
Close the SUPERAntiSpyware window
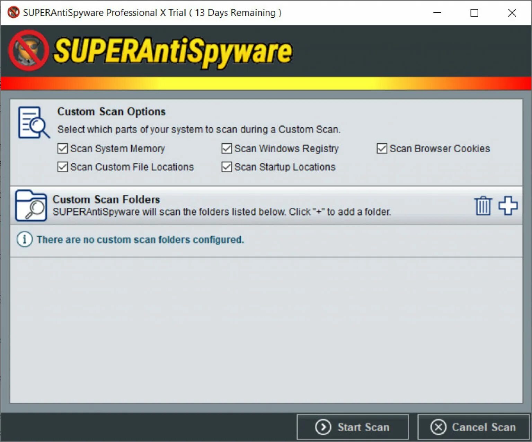click(x=512, y=13)
